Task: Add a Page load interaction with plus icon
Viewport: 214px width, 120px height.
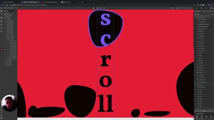Action: click(212, 14)
